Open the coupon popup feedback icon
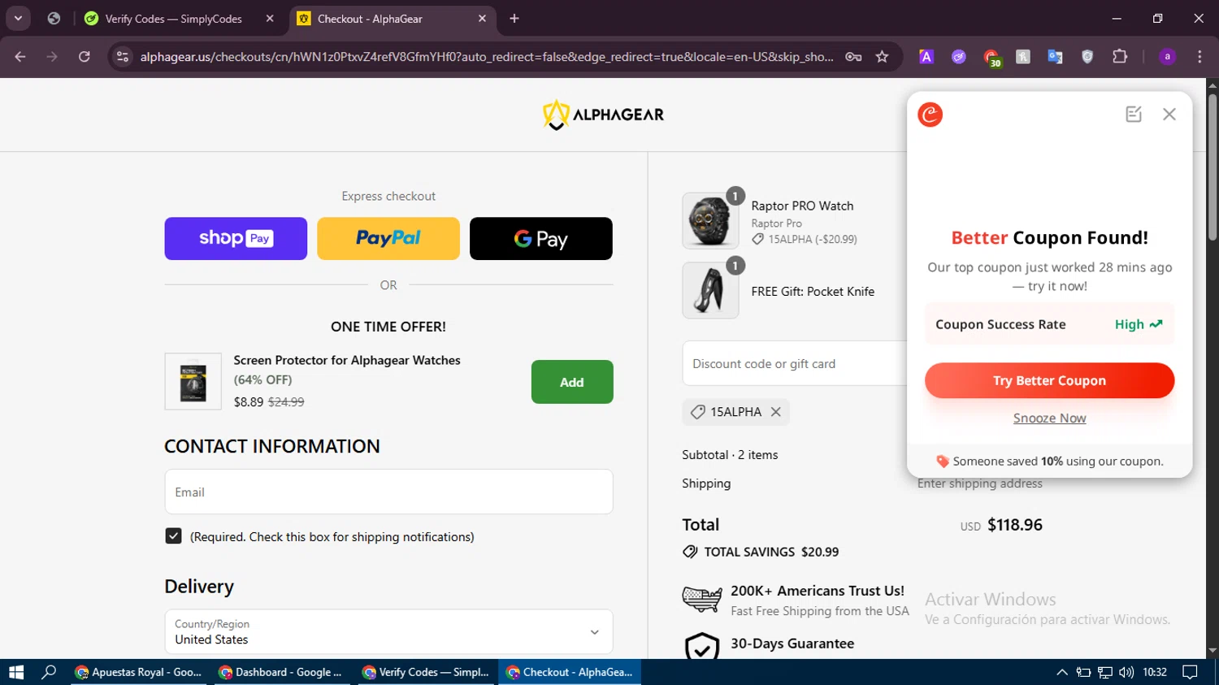1219x685 pixels. click(x=1134, y=115)
